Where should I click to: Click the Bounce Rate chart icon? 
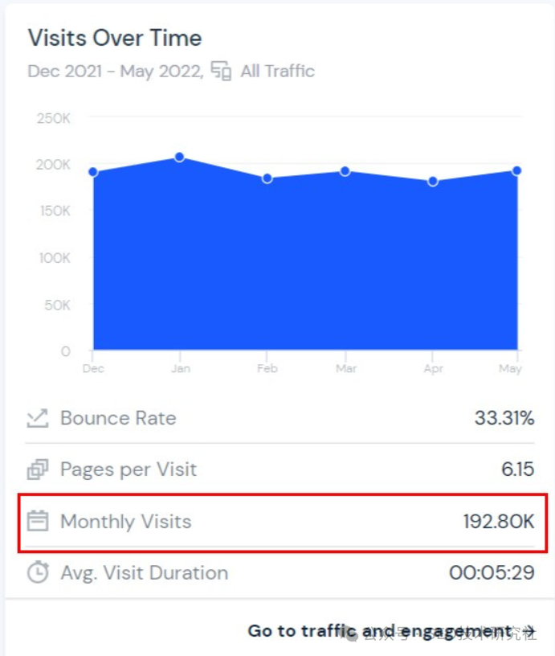[37, 418]
